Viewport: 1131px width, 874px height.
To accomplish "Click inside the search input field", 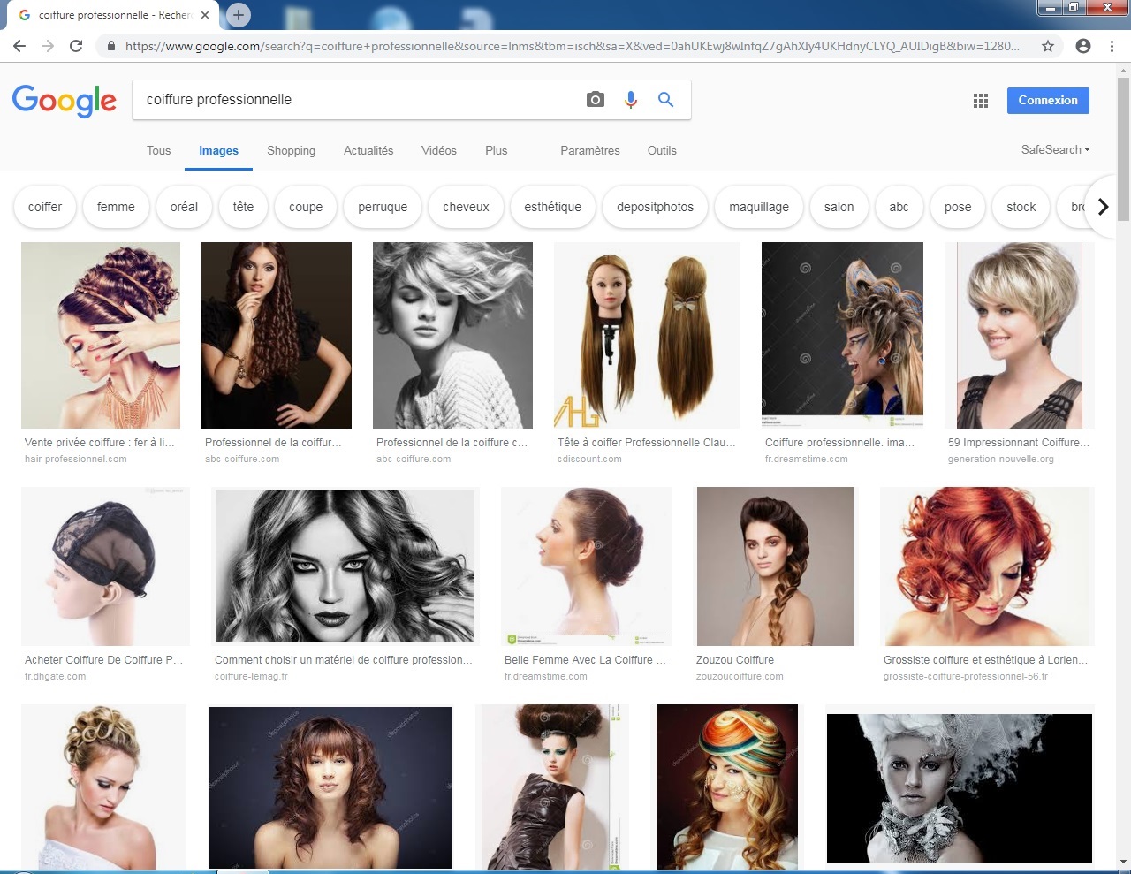I will click(358, 100).
